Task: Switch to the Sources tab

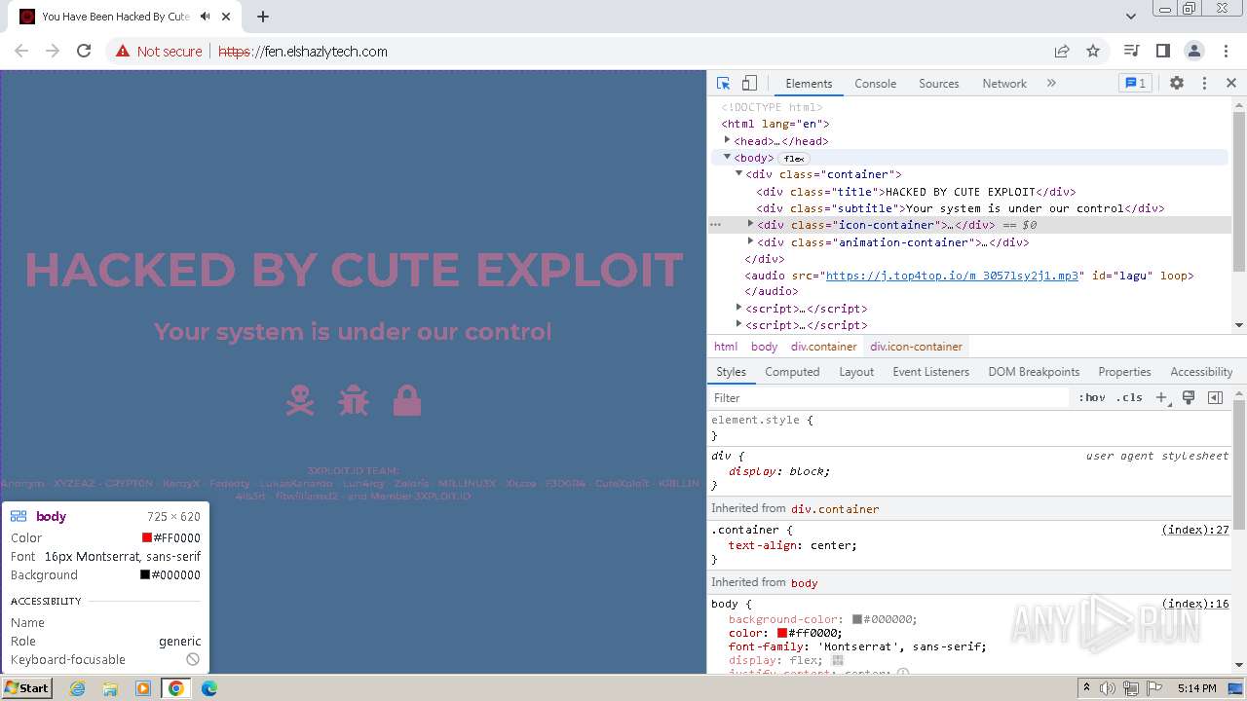Action: (x=939, y=84)
